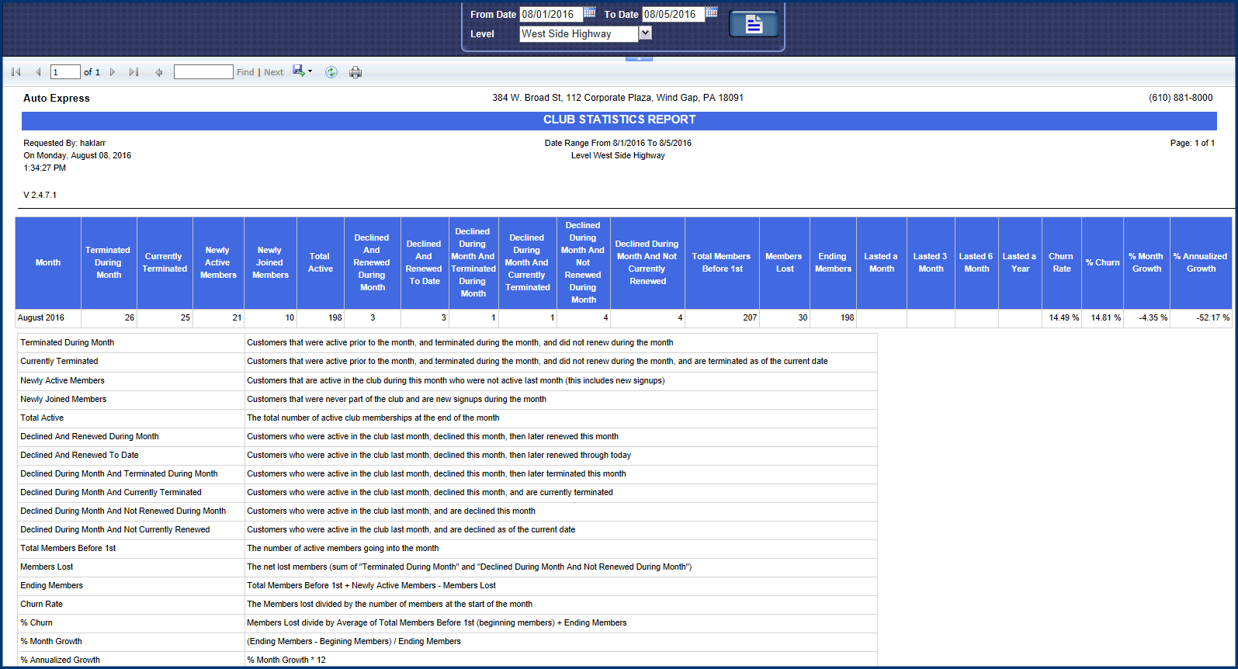This screenshot has height=669, width=1238.
Task: Go to the next report page
Action: coord(113,72)
